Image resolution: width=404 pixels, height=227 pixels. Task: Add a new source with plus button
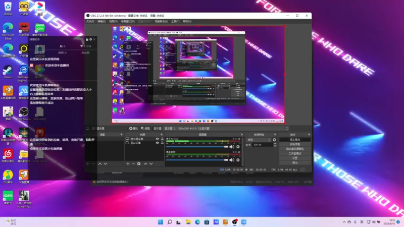[x=128, y=163]
